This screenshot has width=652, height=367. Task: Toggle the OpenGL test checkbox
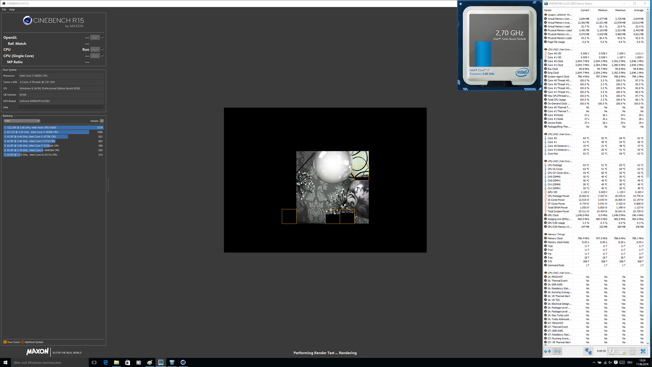coord(103,37)
